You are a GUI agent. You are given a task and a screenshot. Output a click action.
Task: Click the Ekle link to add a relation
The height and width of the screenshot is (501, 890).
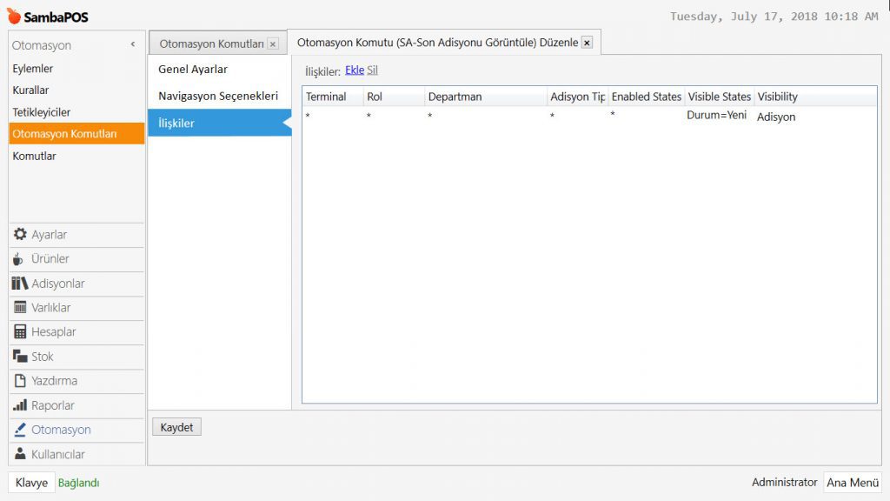tap(355, 70)
